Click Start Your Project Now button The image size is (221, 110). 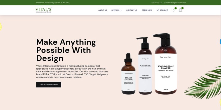pos(49,85)
